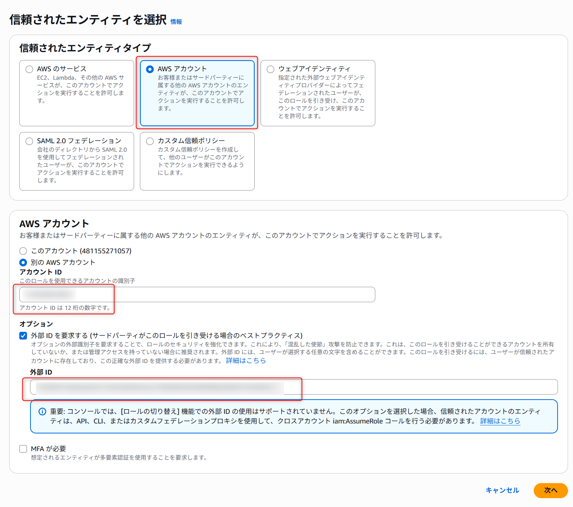Click '想定されるエンティティが多要素認証を使用することを要求します。' text
This screenshot has height=507, width=573.
[119, 458]
